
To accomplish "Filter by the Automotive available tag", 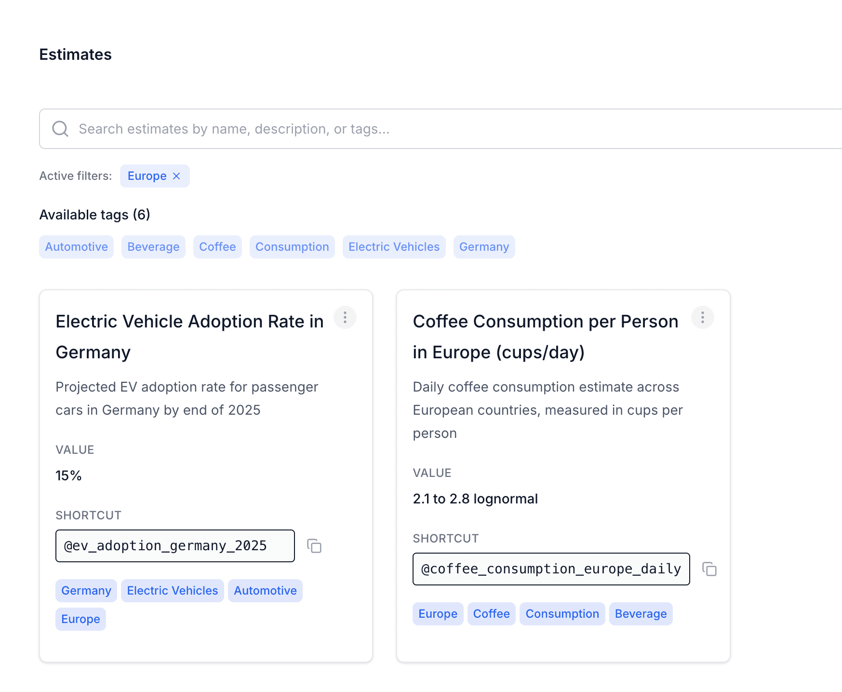I will coord(76,247).
